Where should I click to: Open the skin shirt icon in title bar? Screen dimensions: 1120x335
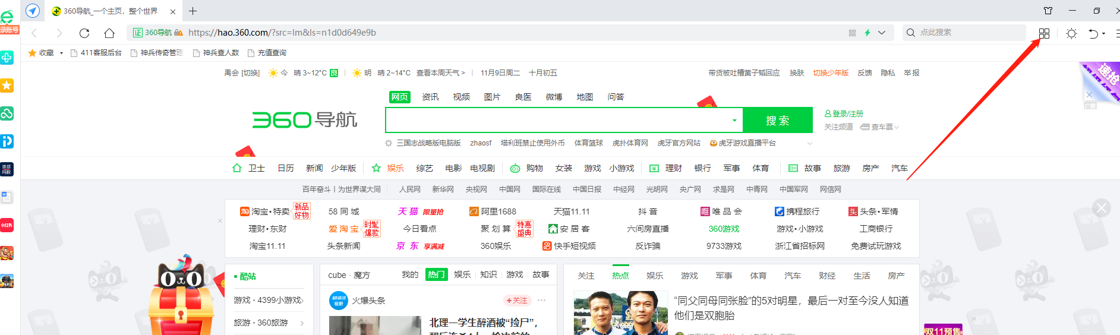coord(1048,11)
